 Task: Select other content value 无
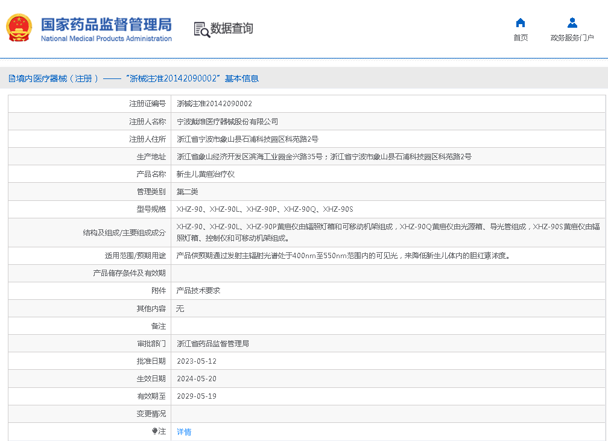click(x=180, y=309)
